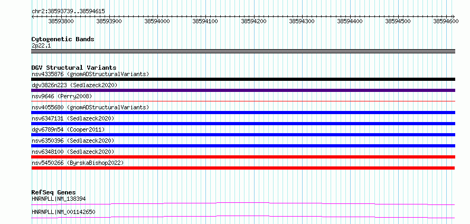Click the blue dgv6789n54 variant bar
The width and height of the screenshot is (470, 224).
coord(243,135)
